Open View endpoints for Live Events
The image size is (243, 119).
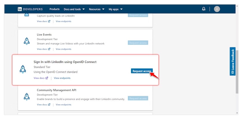(x=64, y=49)
